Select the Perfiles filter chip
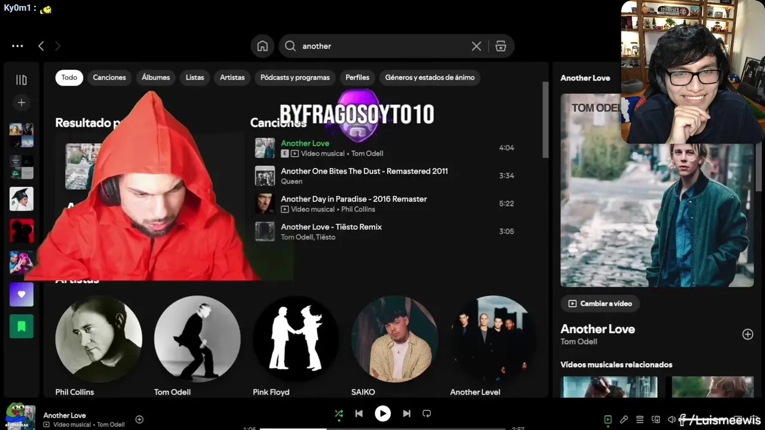This screenshot has width=765, height=430. (x=357, y=78)
